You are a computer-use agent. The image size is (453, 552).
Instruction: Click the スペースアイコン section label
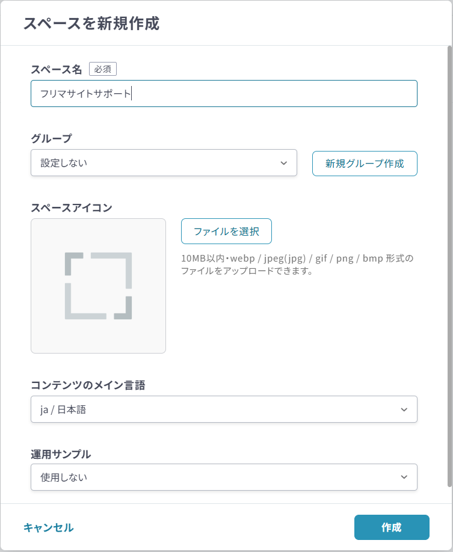(72, 207)
